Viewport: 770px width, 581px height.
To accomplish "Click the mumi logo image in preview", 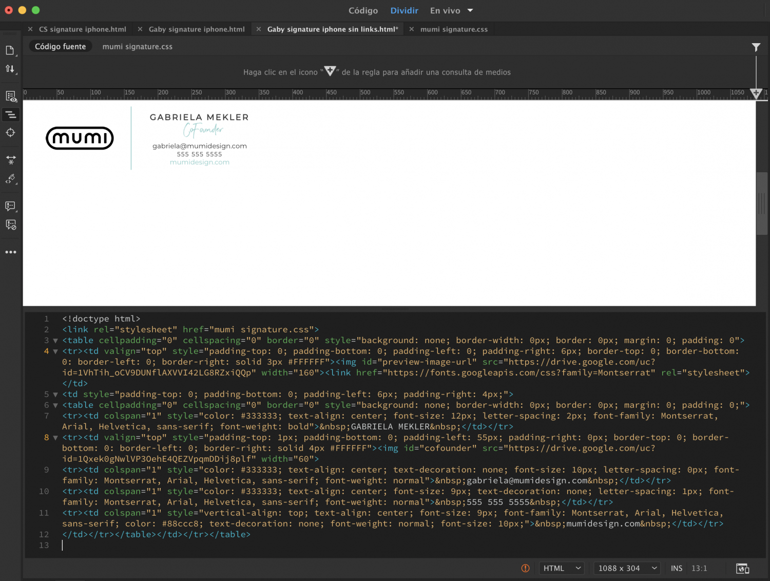I will pos(80,138).
